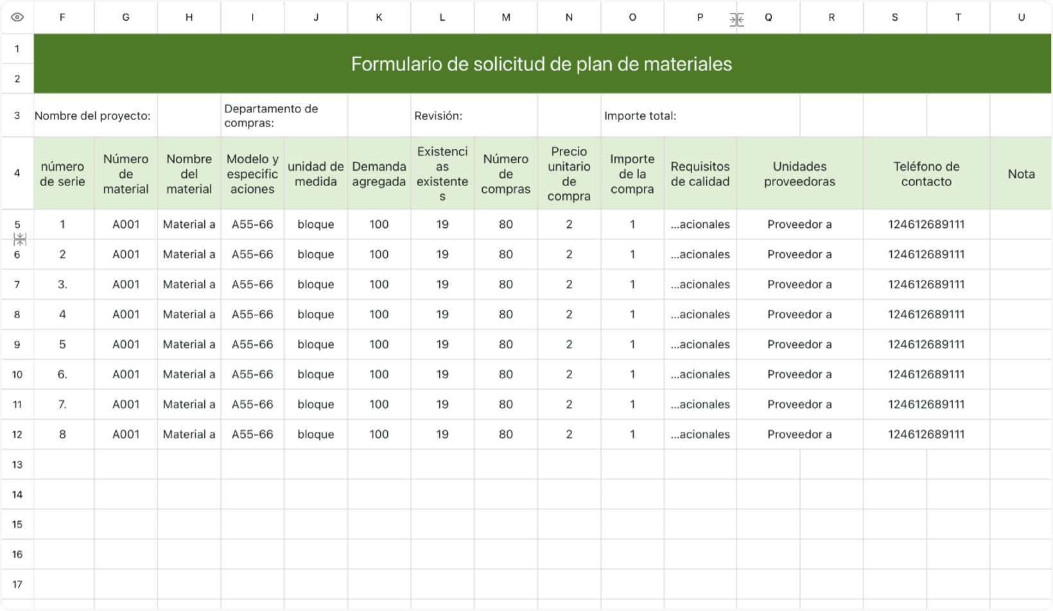Image resolution: width=1053 pixels, height=611 pixels.
Task: Expand hidden rows between 5 and 6
Action: (20, 239)
